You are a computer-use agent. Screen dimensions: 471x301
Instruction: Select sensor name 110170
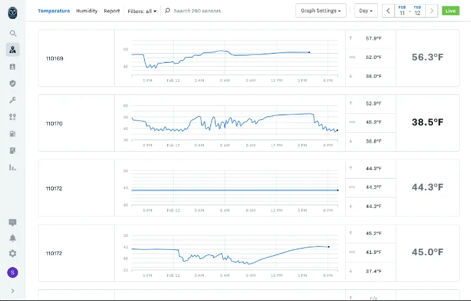(54, 123)
